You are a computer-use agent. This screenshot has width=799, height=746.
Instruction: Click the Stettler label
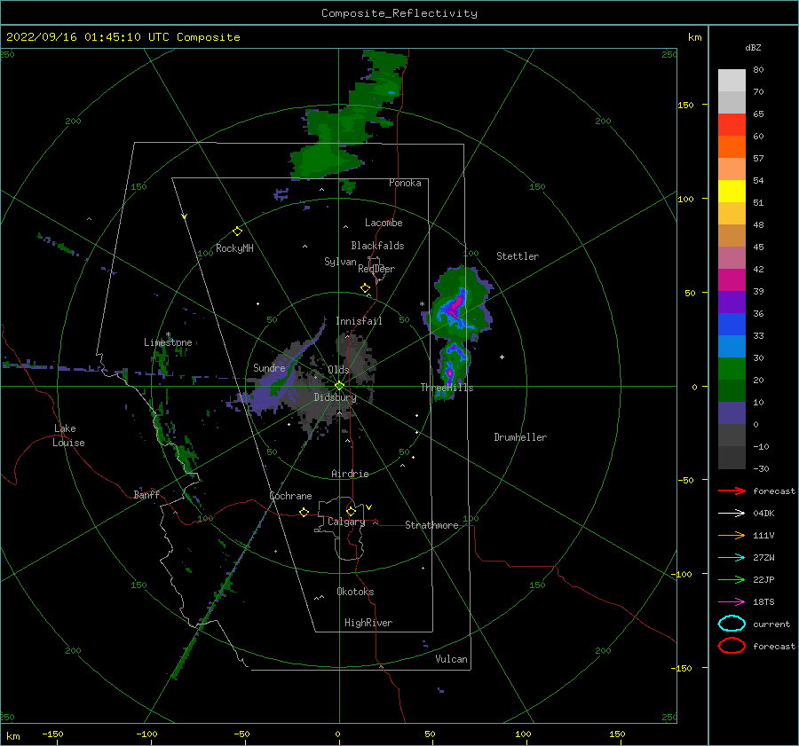coord(518,256)
